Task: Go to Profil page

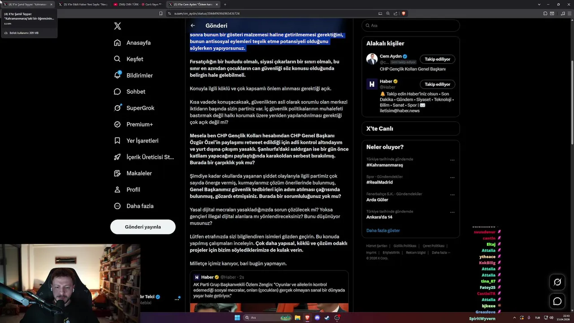Action: [127, 189]
